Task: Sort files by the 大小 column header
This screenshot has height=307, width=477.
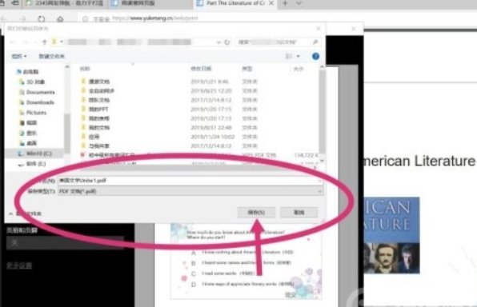Action: click(x=299, y=69)
